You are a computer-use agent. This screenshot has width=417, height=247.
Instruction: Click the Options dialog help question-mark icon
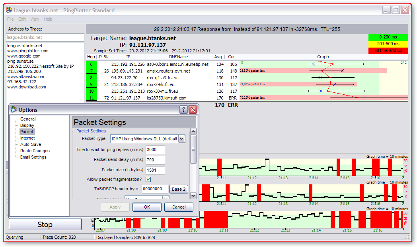[183, 110]
